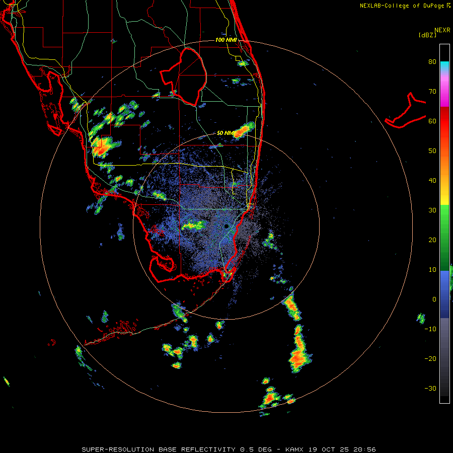Click the 40 dBZ scale value
Screen dimensions: 453x453
[x=432, y=181]
